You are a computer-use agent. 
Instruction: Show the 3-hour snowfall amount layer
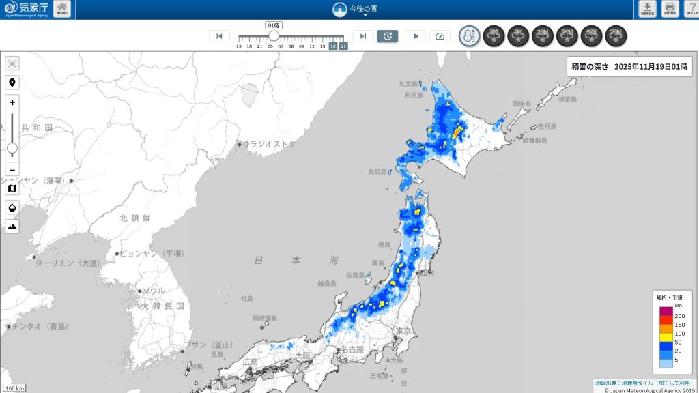(494, 36)
